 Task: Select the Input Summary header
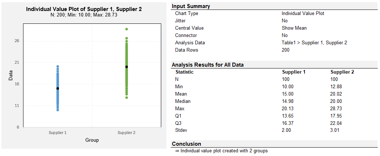click(x=191, y=6)
